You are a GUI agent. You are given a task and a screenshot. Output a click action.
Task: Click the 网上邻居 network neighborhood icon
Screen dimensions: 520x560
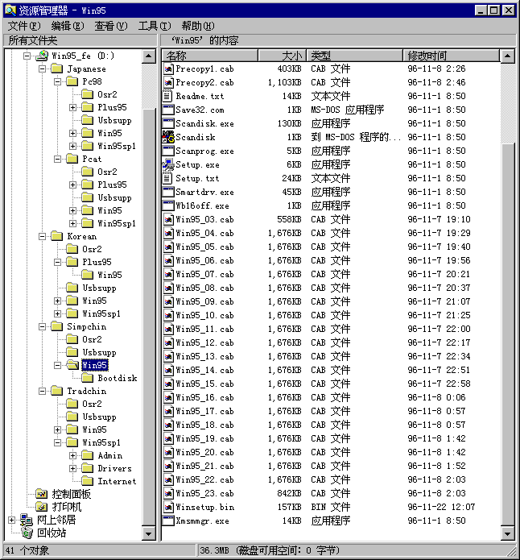(27, 520)
